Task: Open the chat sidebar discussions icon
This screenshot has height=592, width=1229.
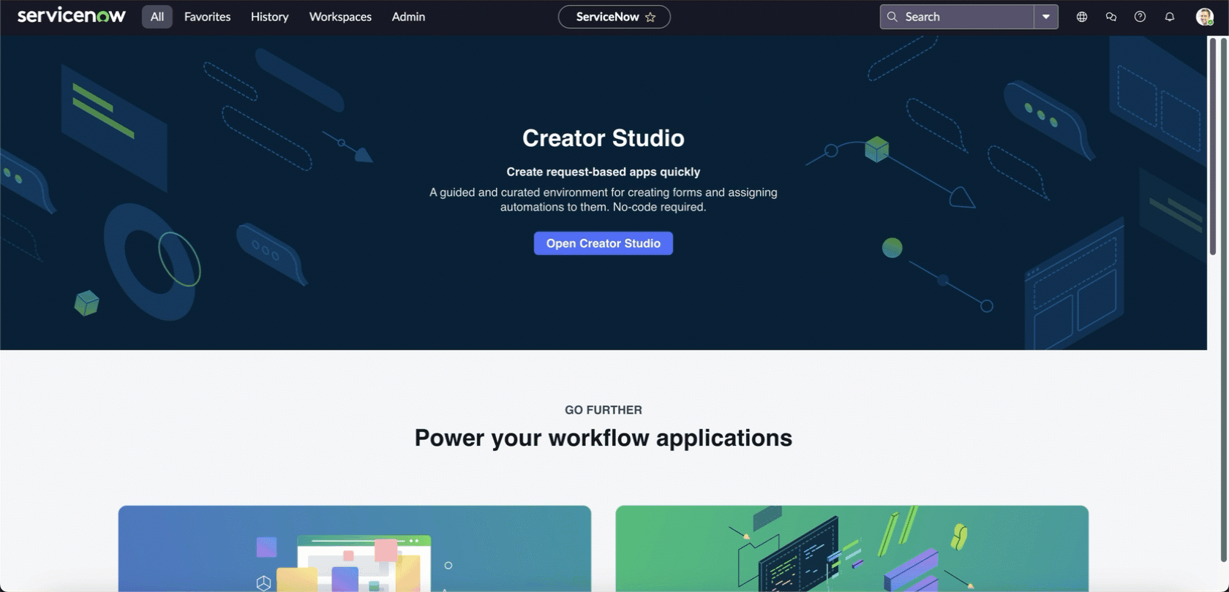Action: (1111, 17)
